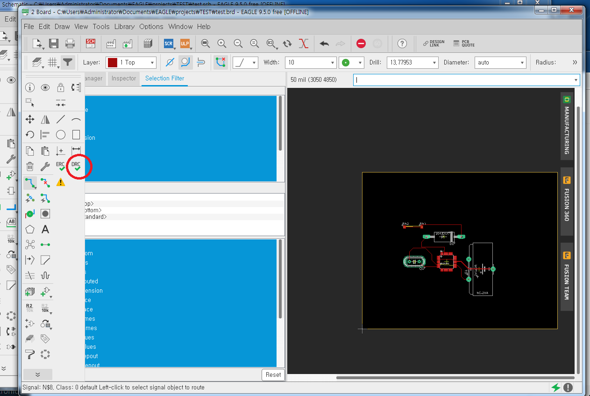Open the Manufacturing side panel

[567, 126]
